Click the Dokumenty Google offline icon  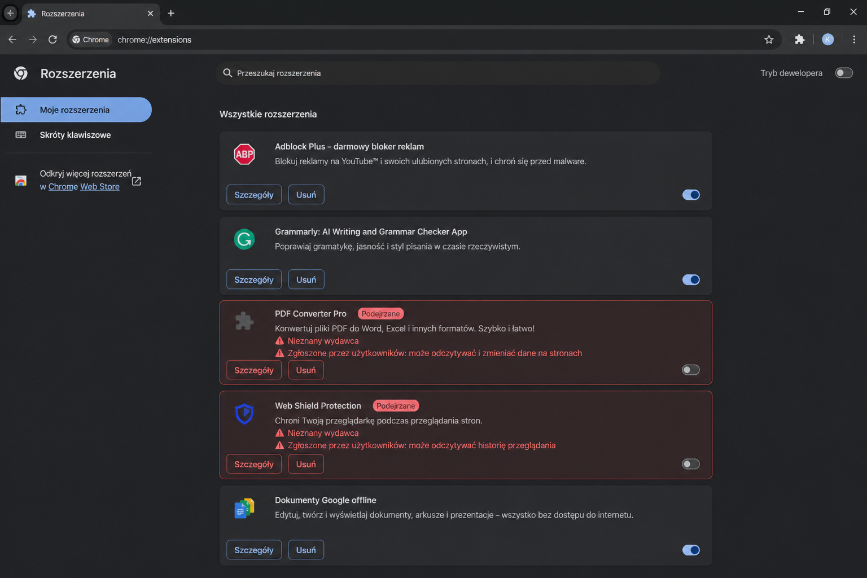coord(244,508)
